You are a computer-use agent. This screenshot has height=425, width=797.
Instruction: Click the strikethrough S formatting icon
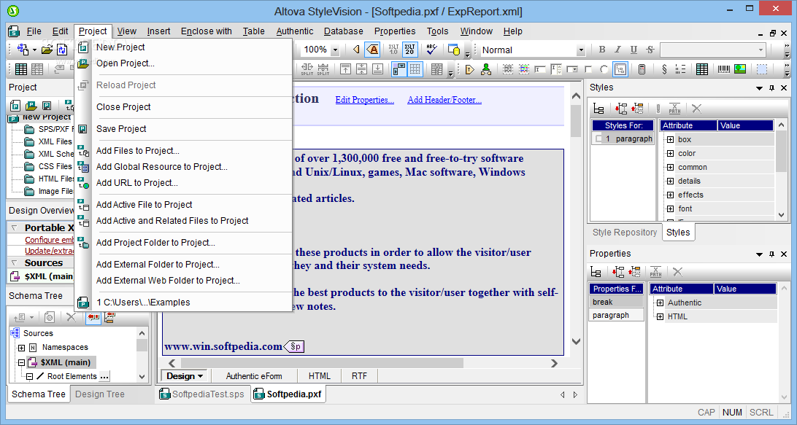[x=650, y=50]
